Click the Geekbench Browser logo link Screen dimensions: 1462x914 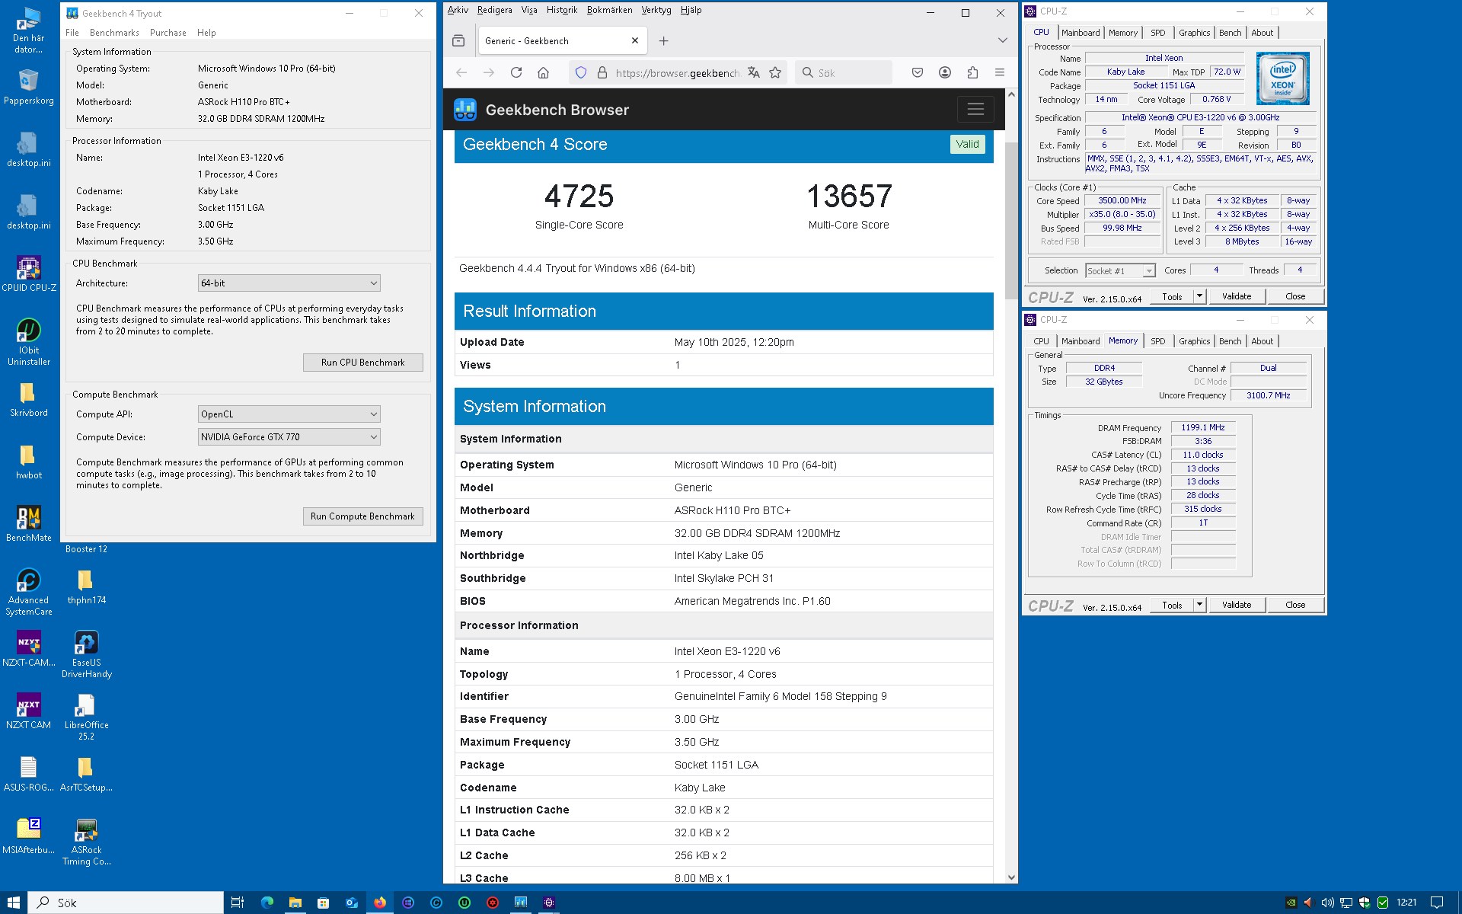pos(541,110)
